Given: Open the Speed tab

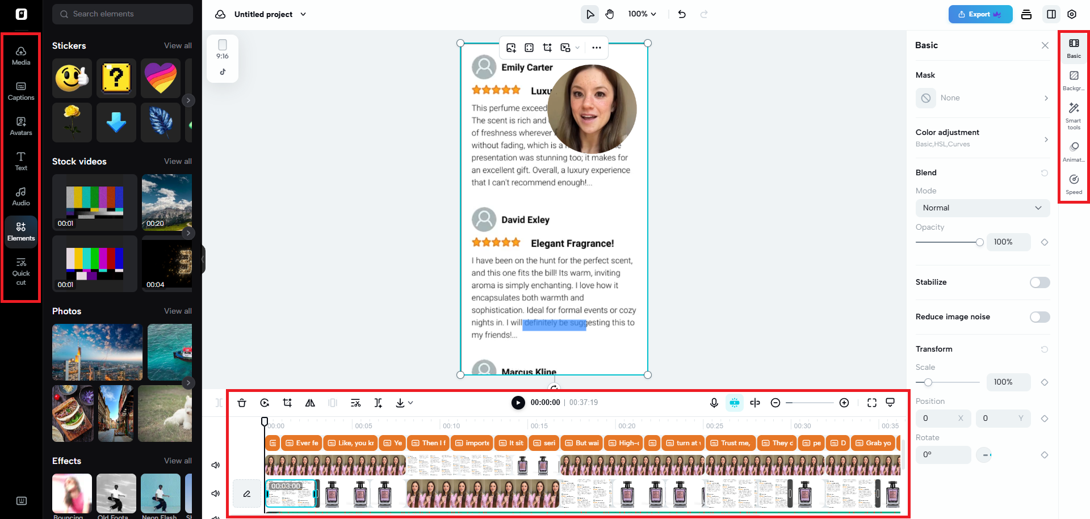Looking at the screenshot, I should point(1074,185).
